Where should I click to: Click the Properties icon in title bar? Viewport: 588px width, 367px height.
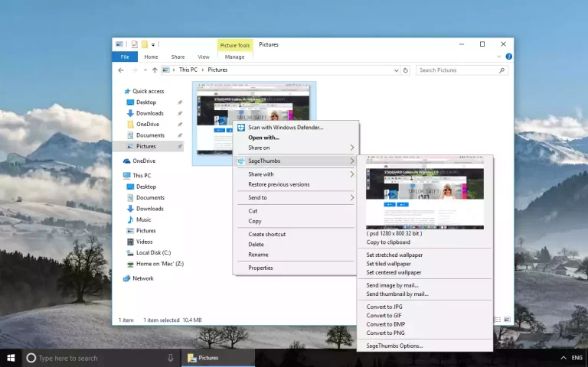(x=134, y=44)
